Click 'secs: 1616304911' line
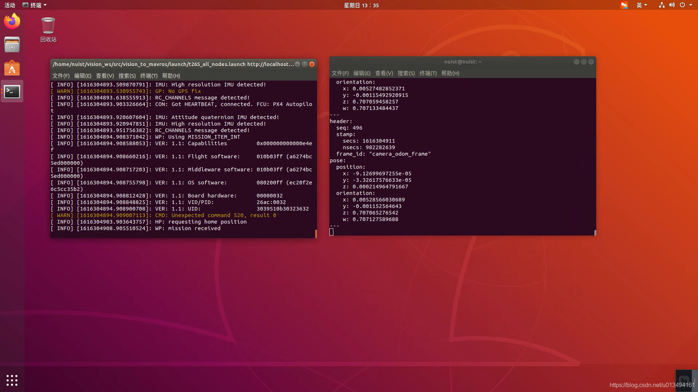The image size is (698, 392). [369, 141]
